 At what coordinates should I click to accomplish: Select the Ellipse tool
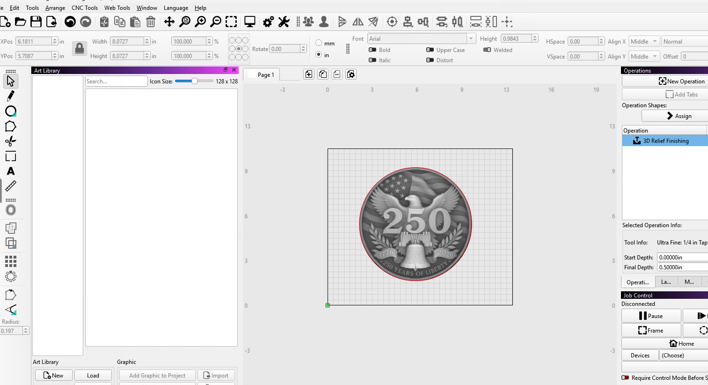point(11,111)
